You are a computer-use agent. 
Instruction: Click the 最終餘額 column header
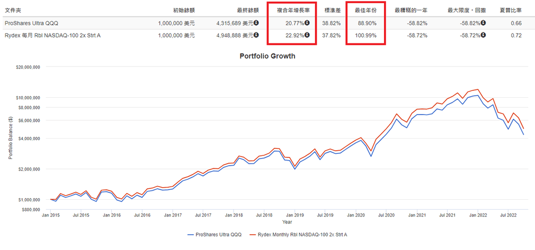click(248, 10)
